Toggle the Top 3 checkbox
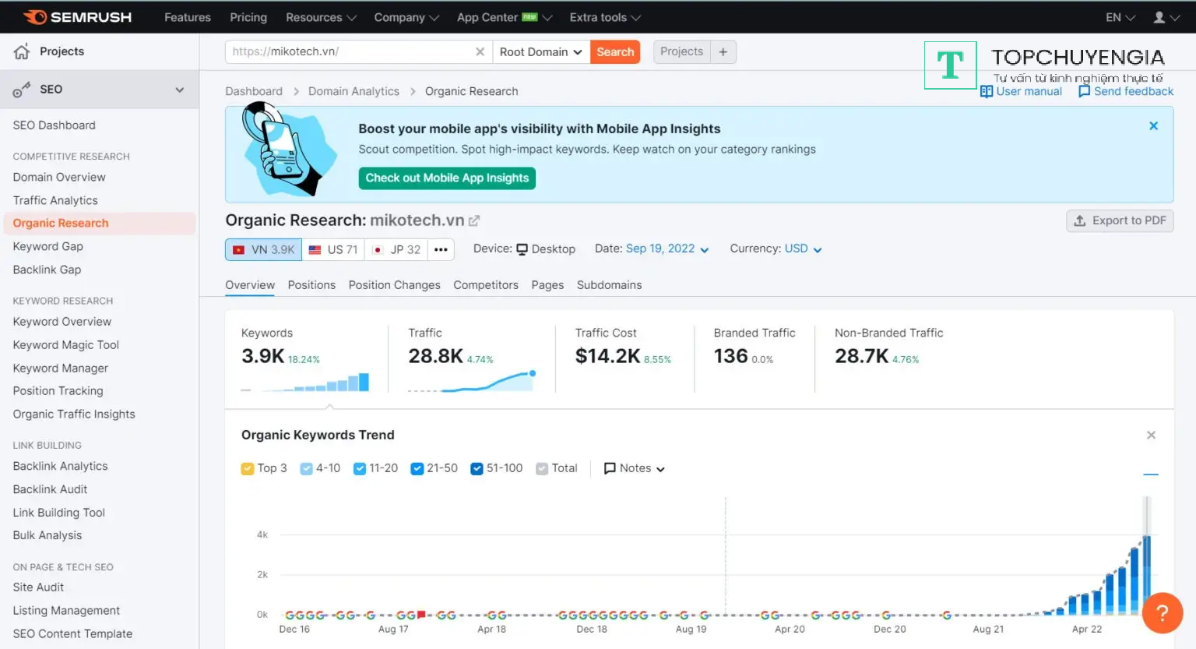 tap(248, 468)
